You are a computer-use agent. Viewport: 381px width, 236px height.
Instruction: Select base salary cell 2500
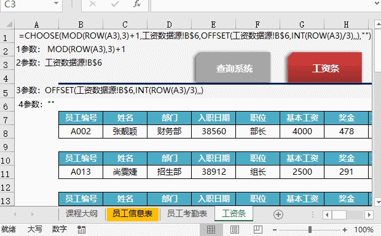[302, 172]
